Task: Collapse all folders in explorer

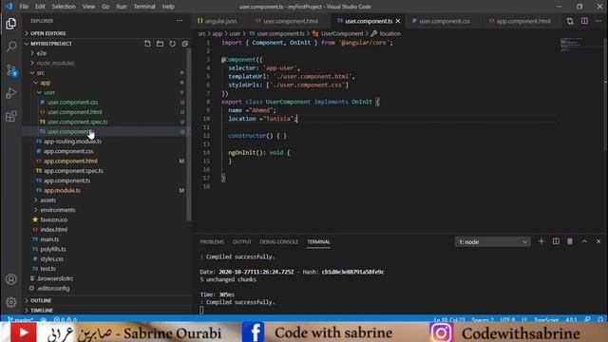Action: point(185,44)
